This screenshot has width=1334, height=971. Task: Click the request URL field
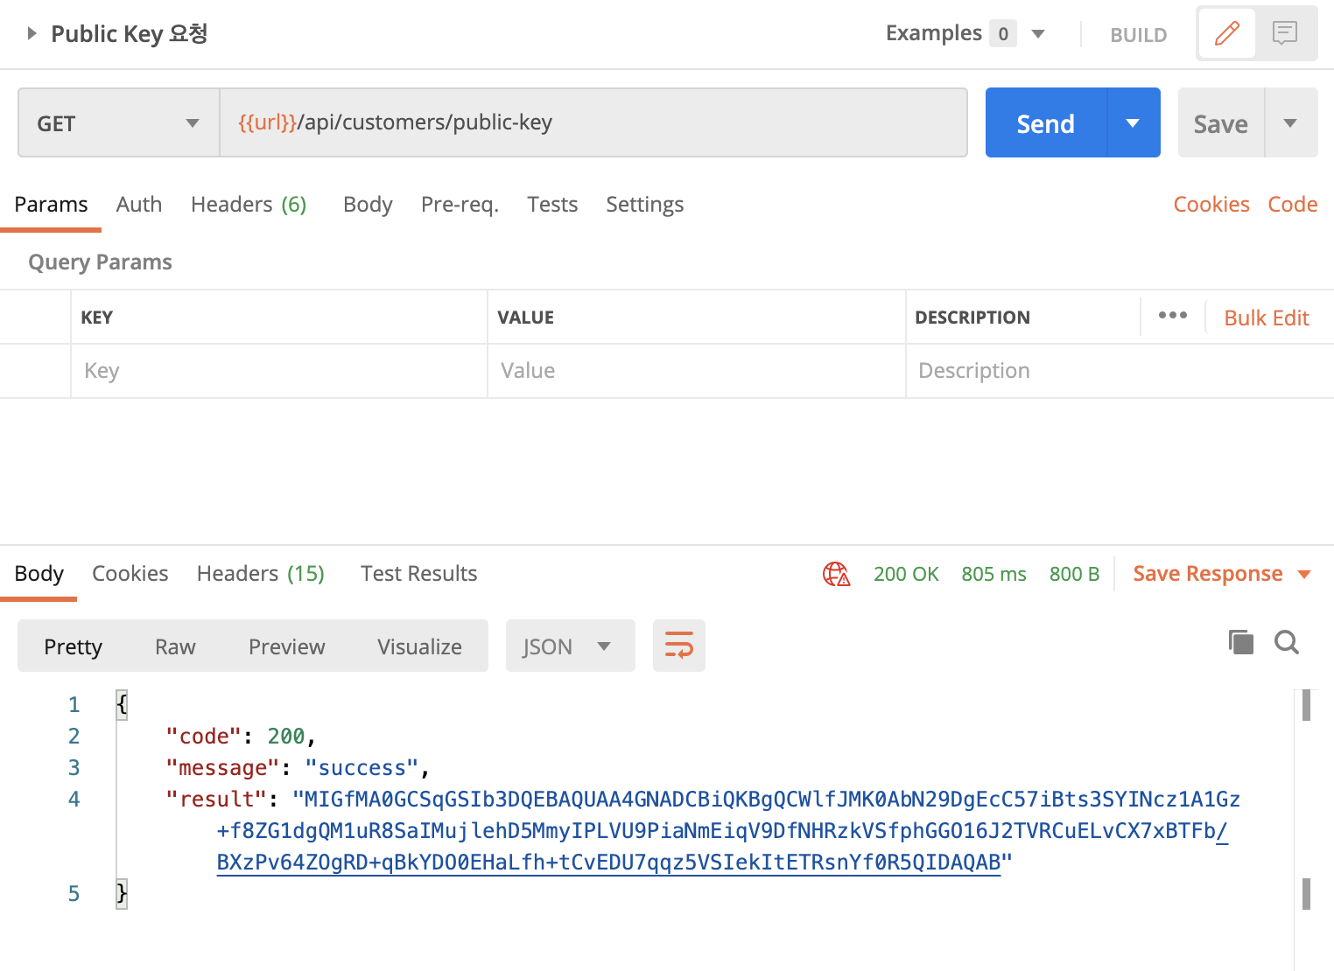(593, 122)
